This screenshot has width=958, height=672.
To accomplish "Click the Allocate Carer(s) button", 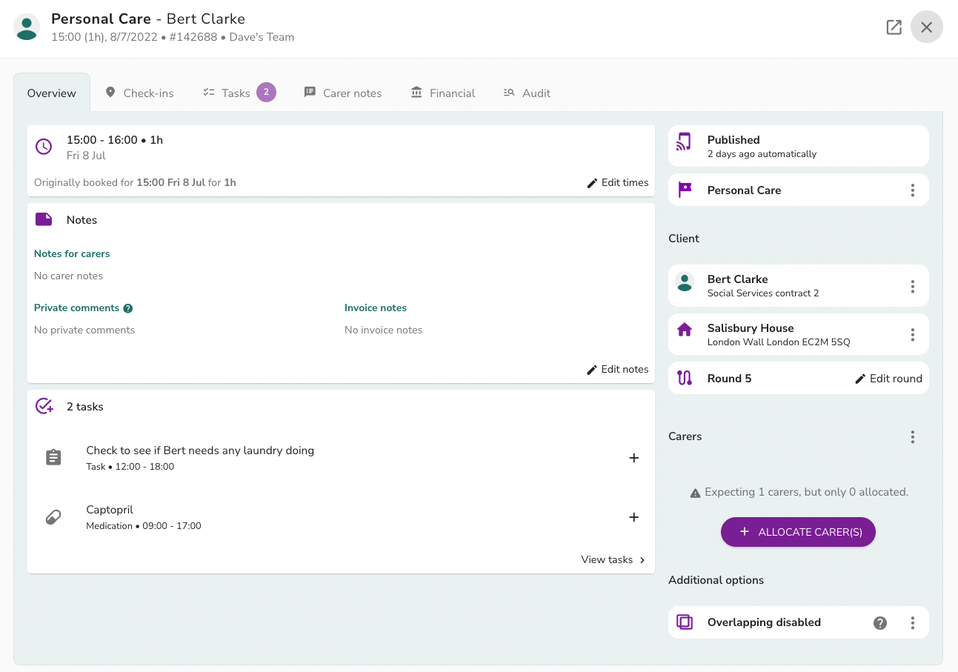I will tap(798, 532).
